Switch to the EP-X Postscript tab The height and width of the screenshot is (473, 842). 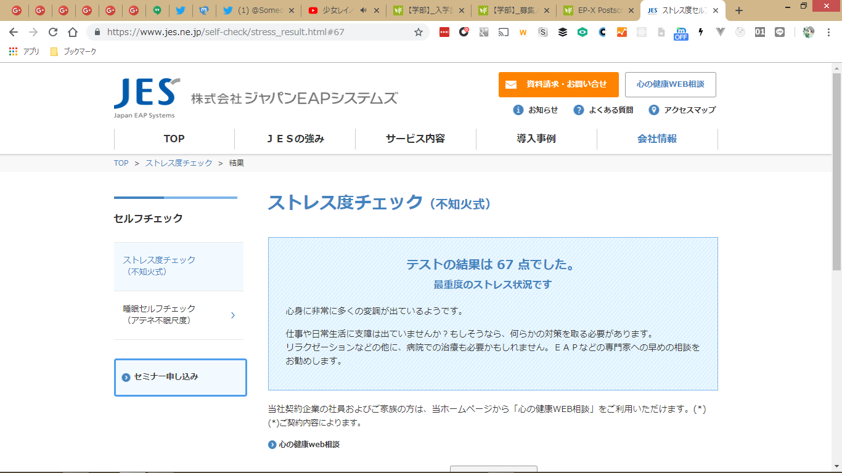click(597, 10)
